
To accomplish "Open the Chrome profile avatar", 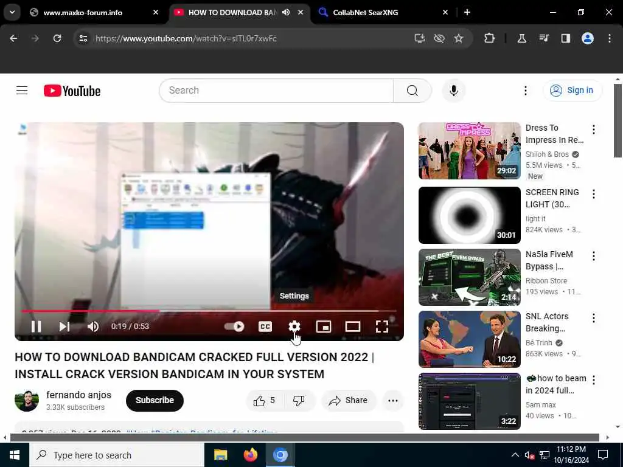I will point(588,38).
